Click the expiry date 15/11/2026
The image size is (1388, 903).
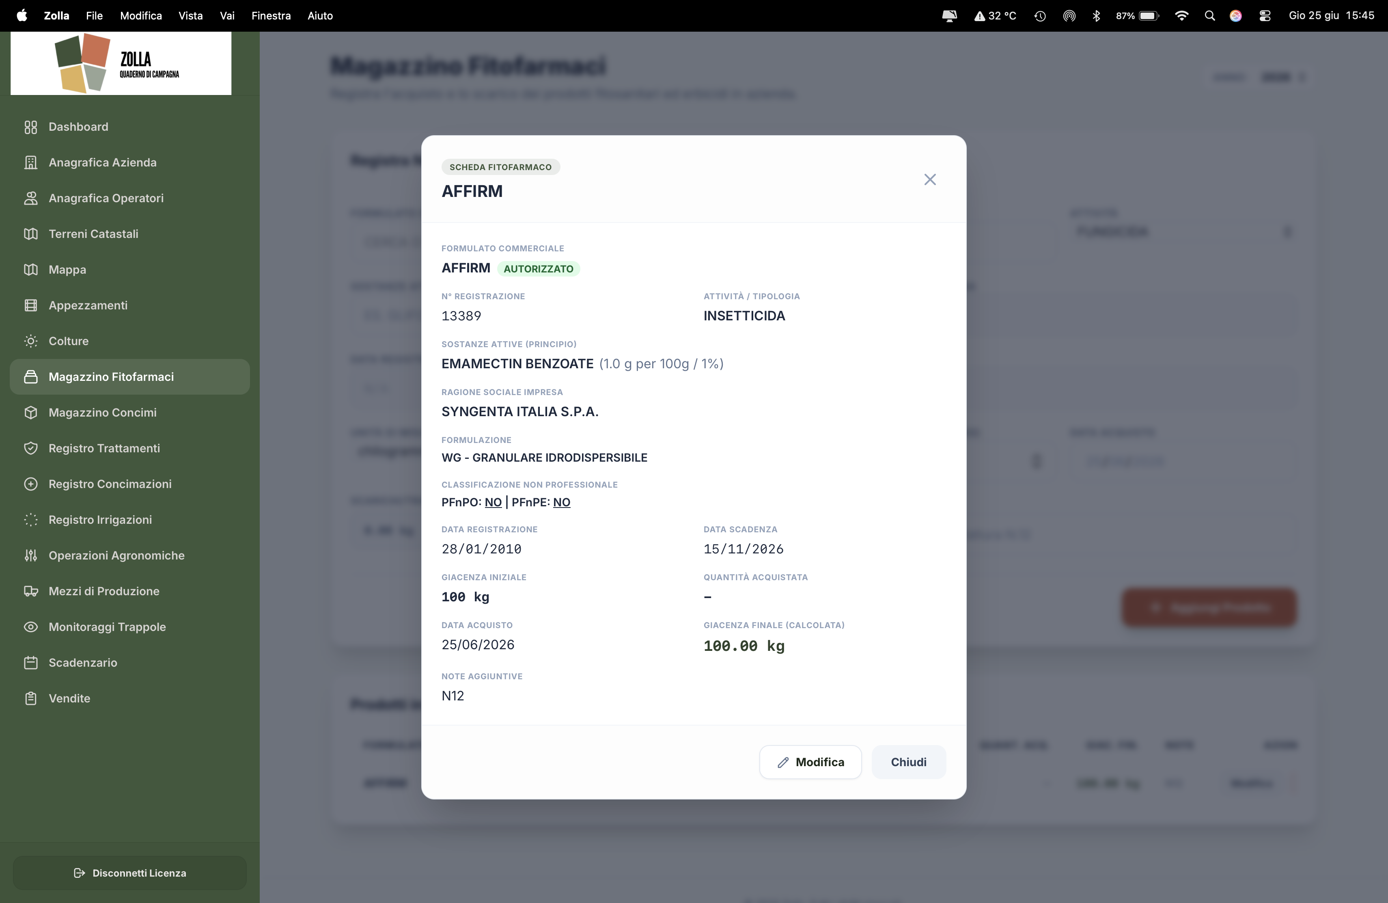[744, 549]
